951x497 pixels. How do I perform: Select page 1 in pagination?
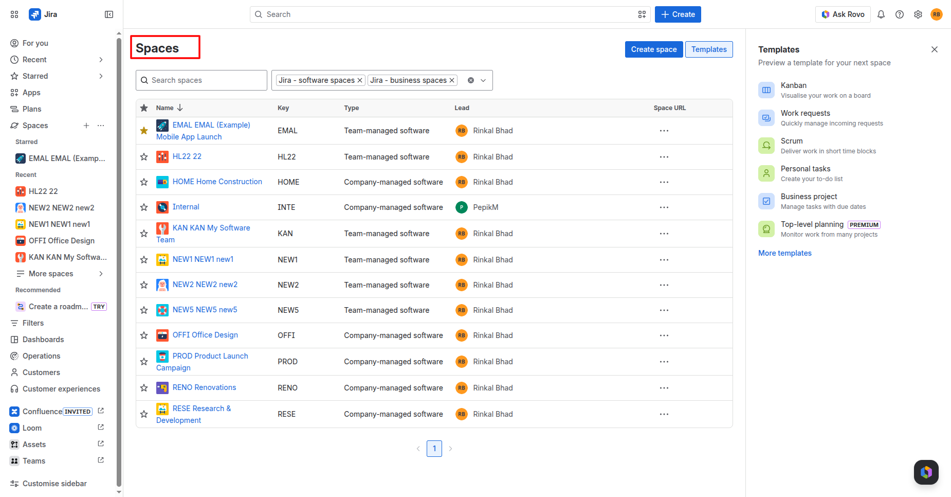point(434,449)
